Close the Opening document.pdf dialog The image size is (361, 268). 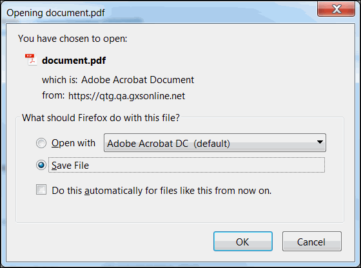[336, 9]
